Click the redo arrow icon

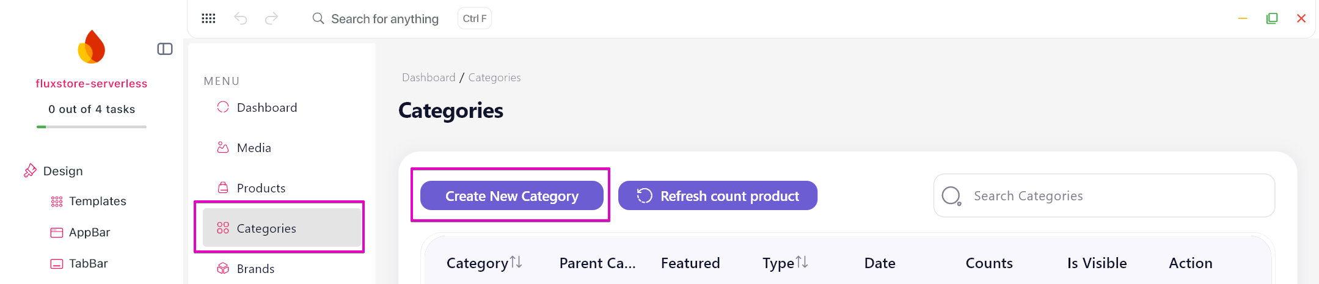(272, 18)
